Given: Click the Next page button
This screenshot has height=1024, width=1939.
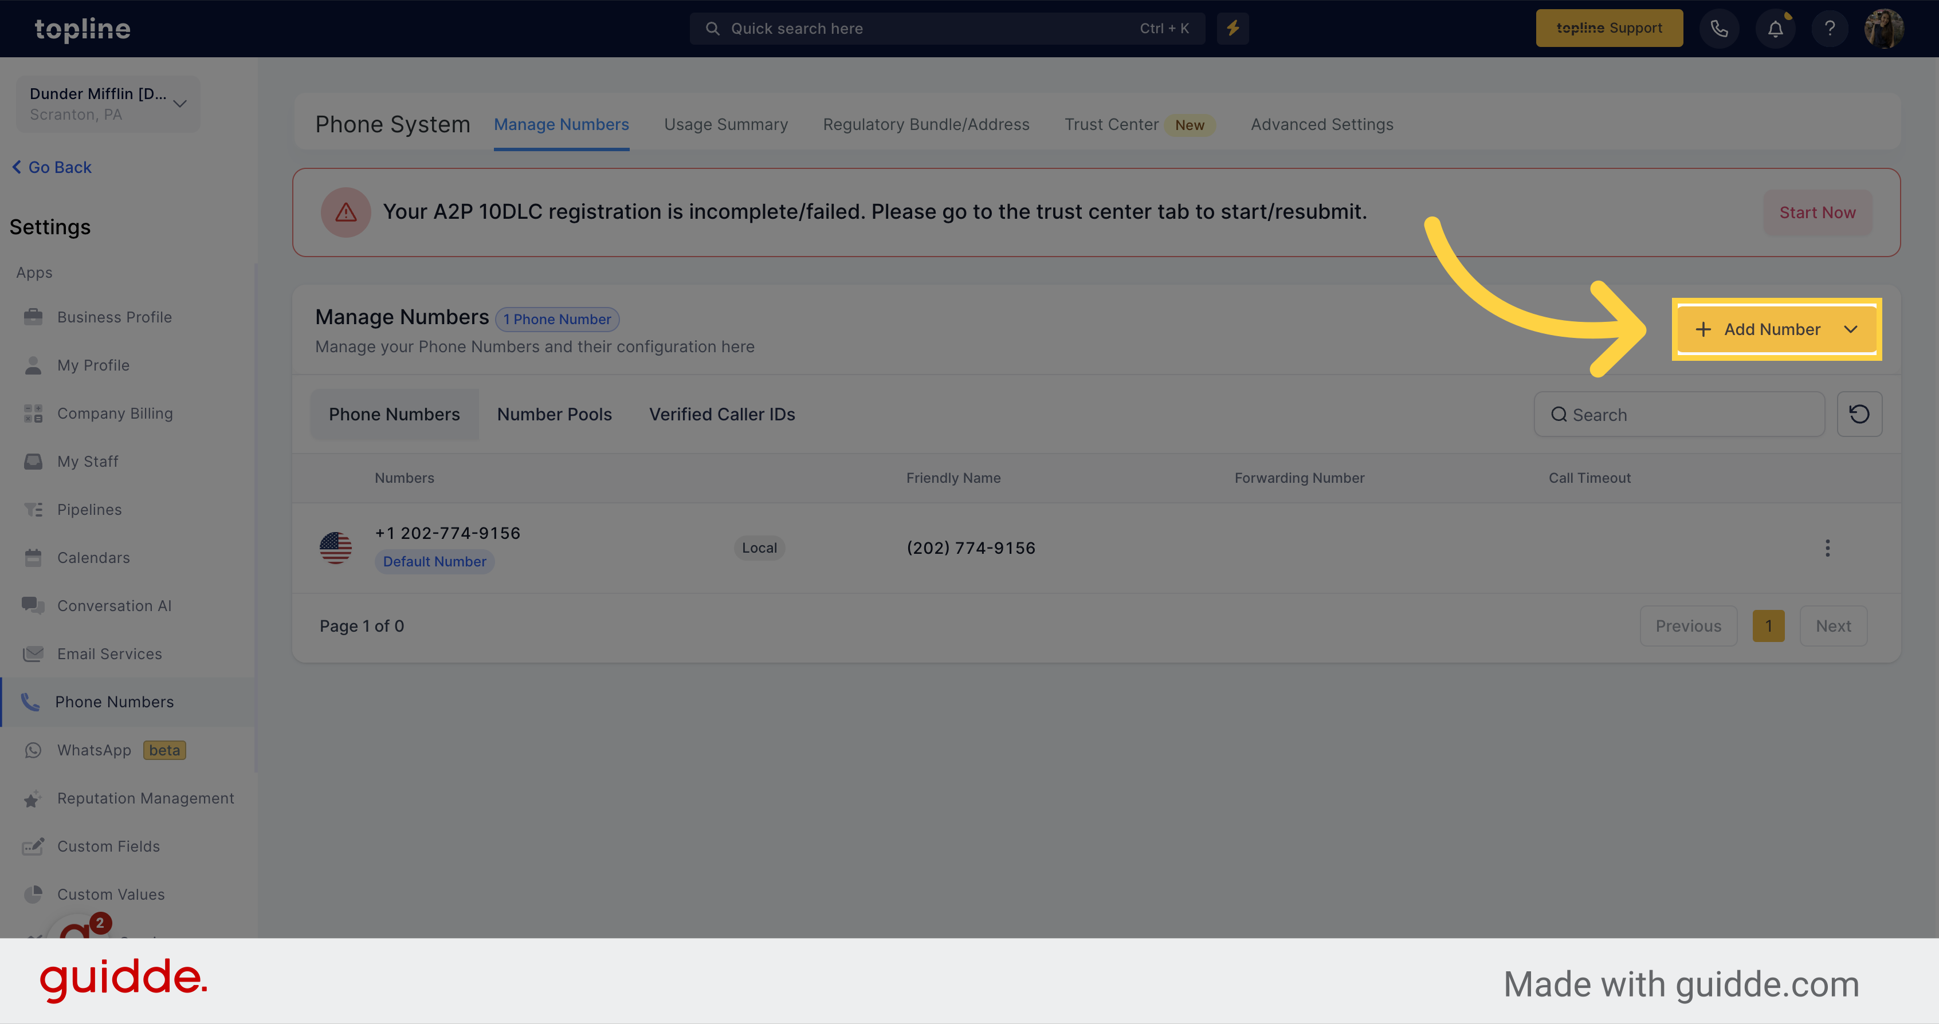Looking at the screenshot, I should [x=1833, y=626].
